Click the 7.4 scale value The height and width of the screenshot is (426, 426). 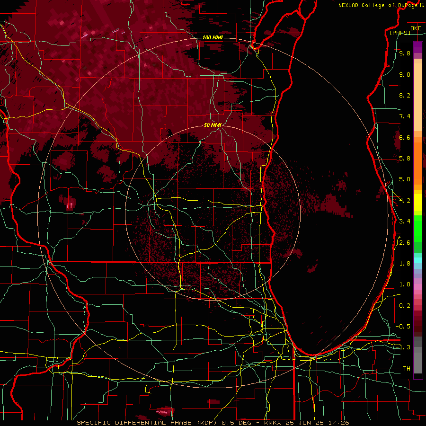405,116
